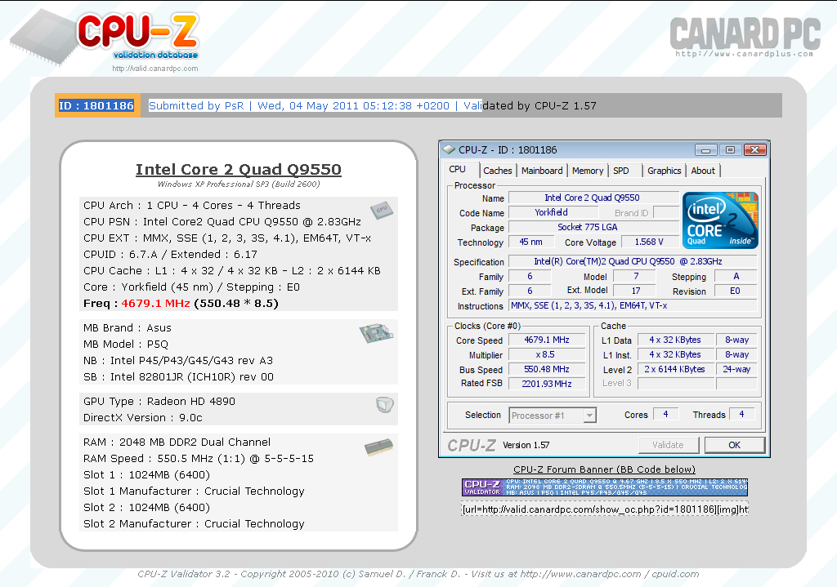Switch to the Caches tab
Screen dimensions: 837x587
coord(498,171)
